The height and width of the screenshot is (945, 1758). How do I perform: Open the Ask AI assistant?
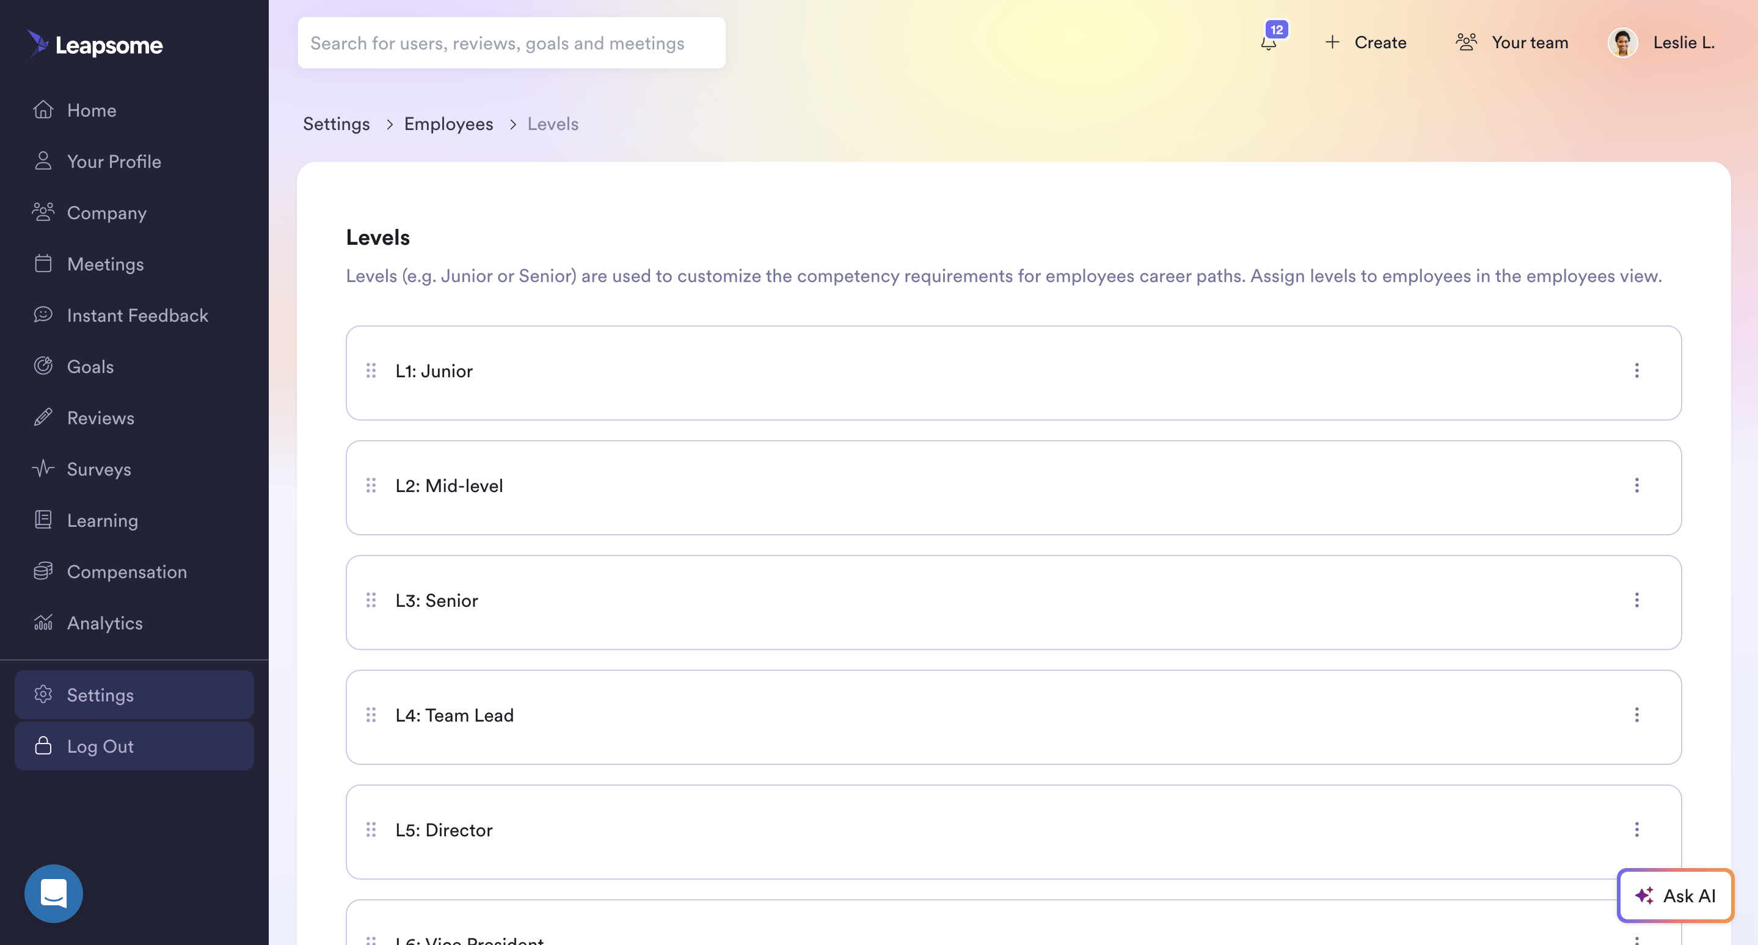(1675, 895)
